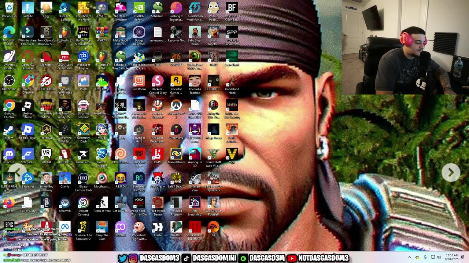Launch the Fortnite shortcut
Image resolution: width=469 pixels, height=263 pixels.
[x=28, y=10]
